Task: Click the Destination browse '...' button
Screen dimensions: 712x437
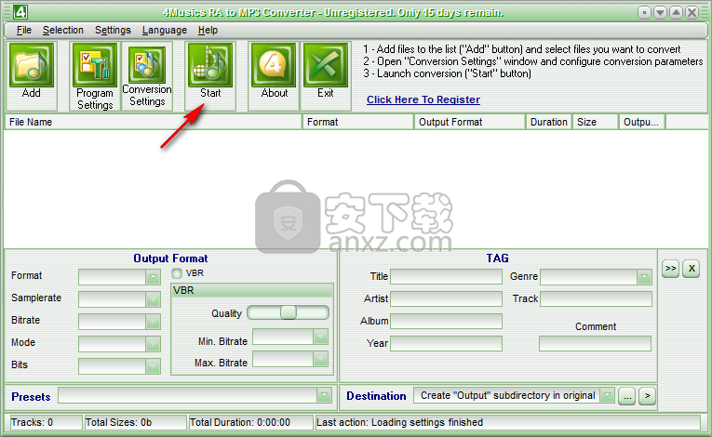Action: 627,396
